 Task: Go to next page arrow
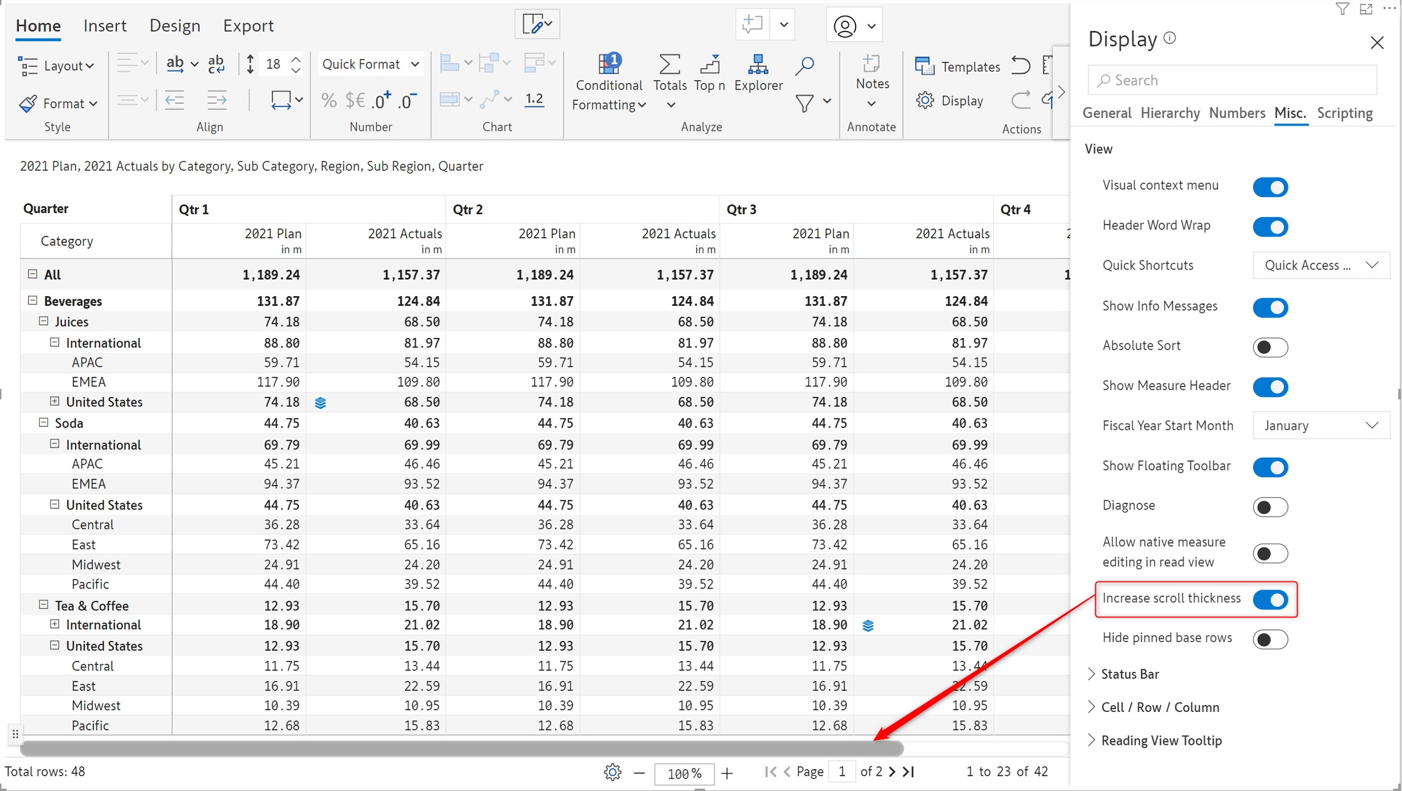(x=892, y=772)
